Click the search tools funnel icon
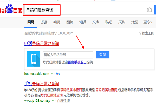The height and width of the screenshot is (104, 156). point(140,33)
